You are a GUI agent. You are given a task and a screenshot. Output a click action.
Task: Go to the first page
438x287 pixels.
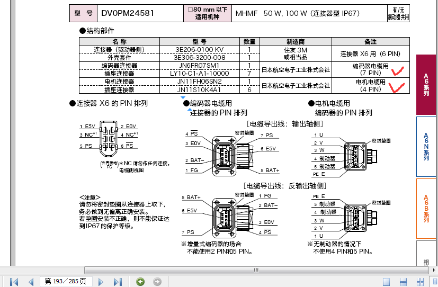14,281
